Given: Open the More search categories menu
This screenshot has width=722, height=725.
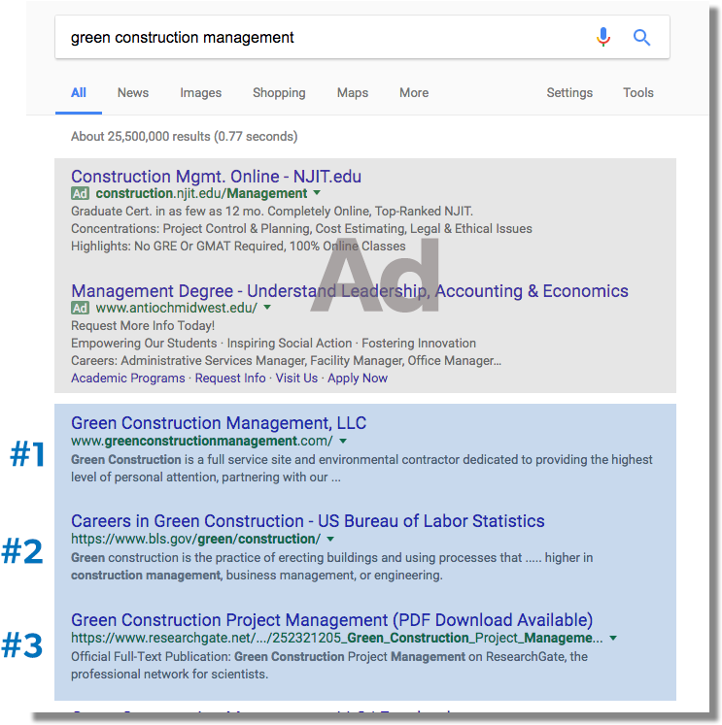Looking at the screenshot, I should pyautogui.click(x=414, y=93).
